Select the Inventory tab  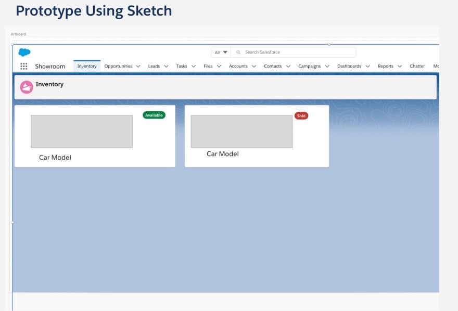point(87,66)
